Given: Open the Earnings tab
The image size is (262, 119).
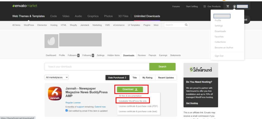Looking at the screenshot, I should (163, 55).
